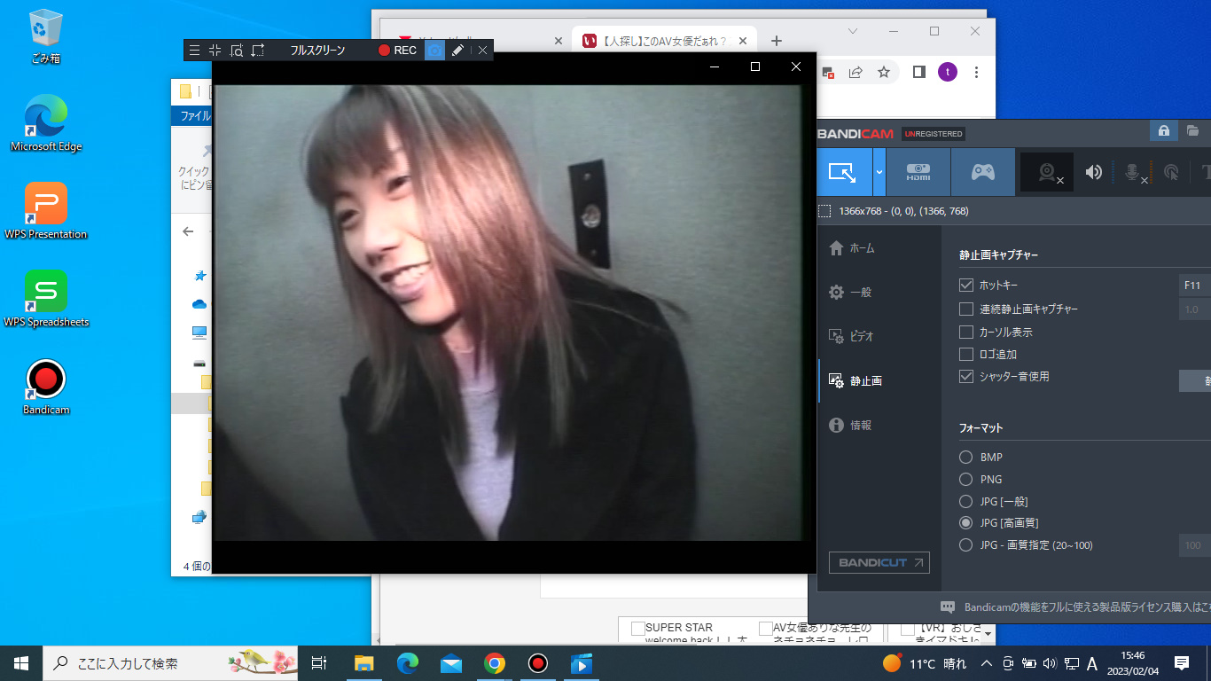Viewport: 1211px width, 681px height.
Task: Click the REC button in recording toolbar
Action: (397, 51)
